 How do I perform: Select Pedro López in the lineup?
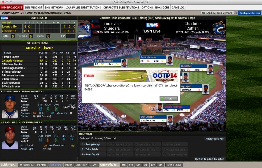coord(38,57)
